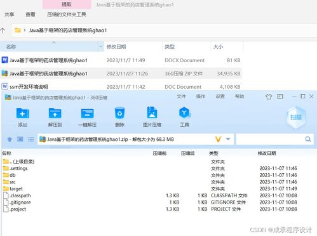Expand the 名称 column filter dropdown in Explorer
317x236 pixels.
(x=101, y=46)
